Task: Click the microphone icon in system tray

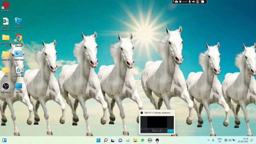Action: click(213, 140)
